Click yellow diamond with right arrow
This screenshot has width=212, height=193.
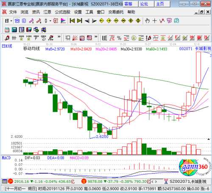tap(109, 21)
